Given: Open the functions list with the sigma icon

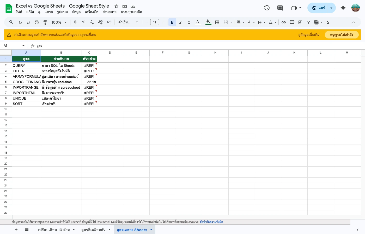Looking at the screenshot, I should [328, 22].
